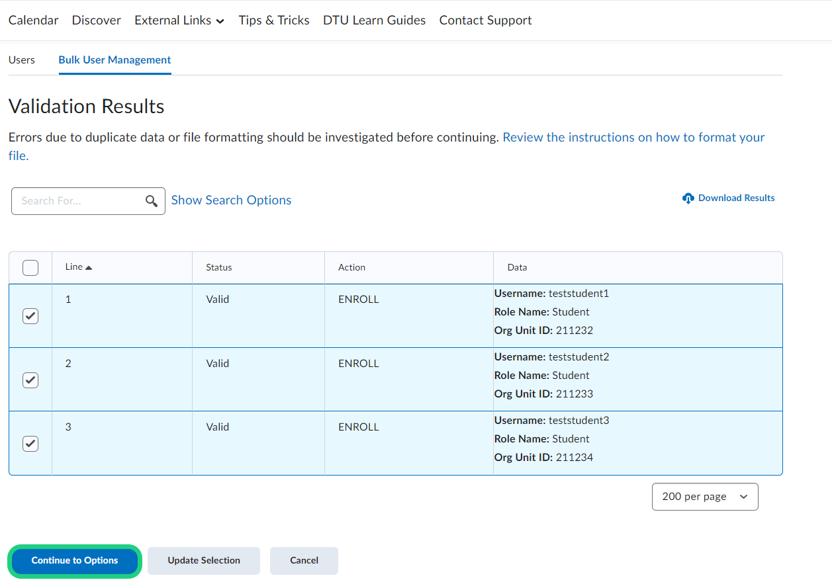The image size is (832, 586).
Task: Uncheck the checkbox for line 1
Action: [x=30, y=316]
